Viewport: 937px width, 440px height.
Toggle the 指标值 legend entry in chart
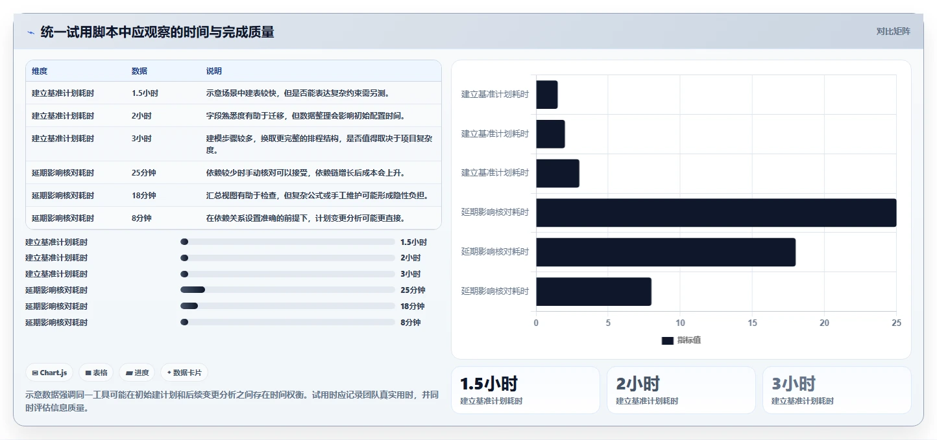(x=681, y=340)
